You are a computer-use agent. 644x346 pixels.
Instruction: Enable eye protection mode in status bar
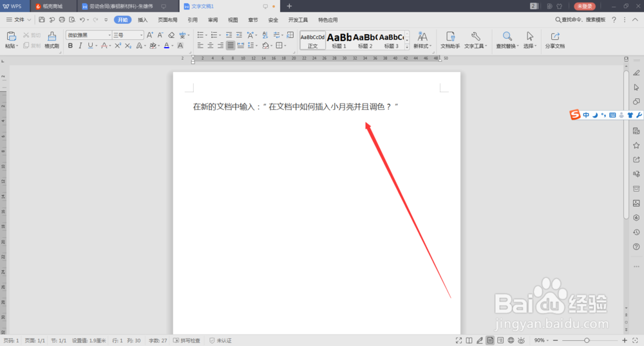(x=521, y=340)
